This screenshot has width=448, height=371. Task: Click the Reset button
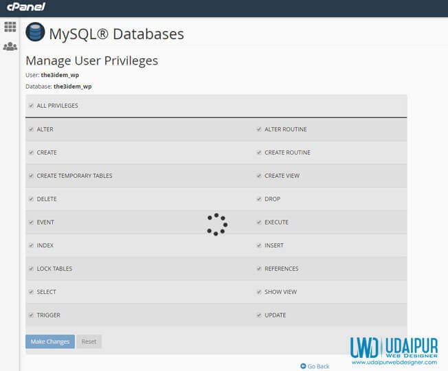coord(89,341)
